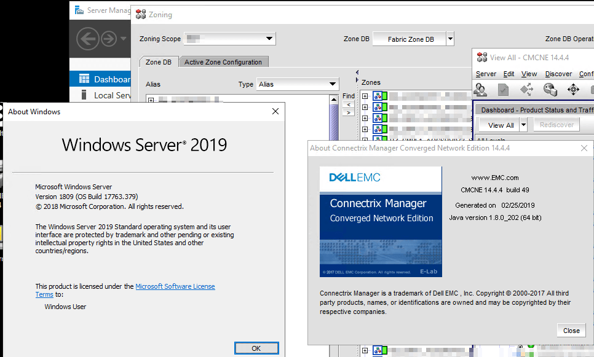Close the About Windows dialog with X

(x=275, y=111)
